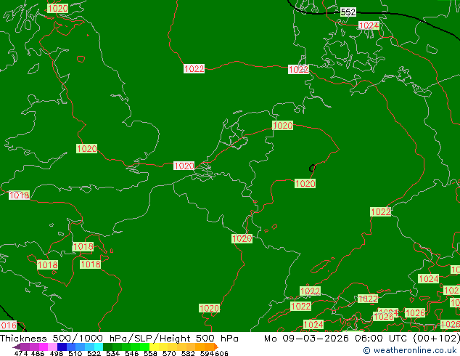Click the black 552 height contour label

(x=348, y=12)
